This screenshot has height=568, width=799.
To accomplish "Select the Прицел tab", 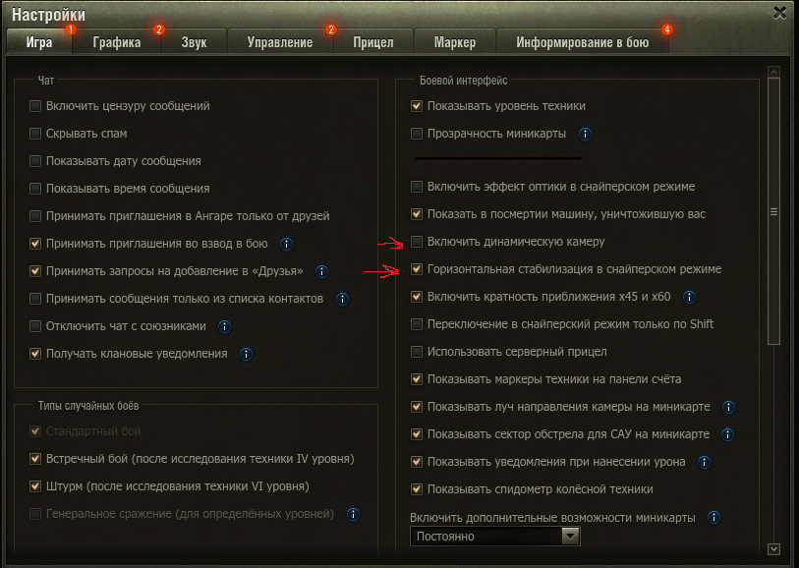I will (x=373, y=41).
